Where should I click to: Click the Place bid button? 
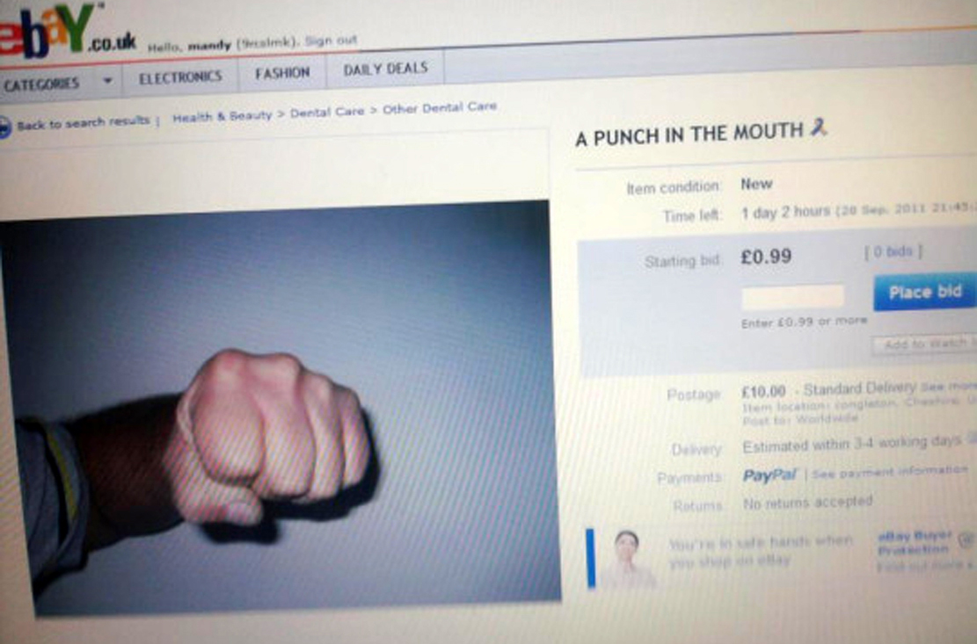click(x=924, y=292)
